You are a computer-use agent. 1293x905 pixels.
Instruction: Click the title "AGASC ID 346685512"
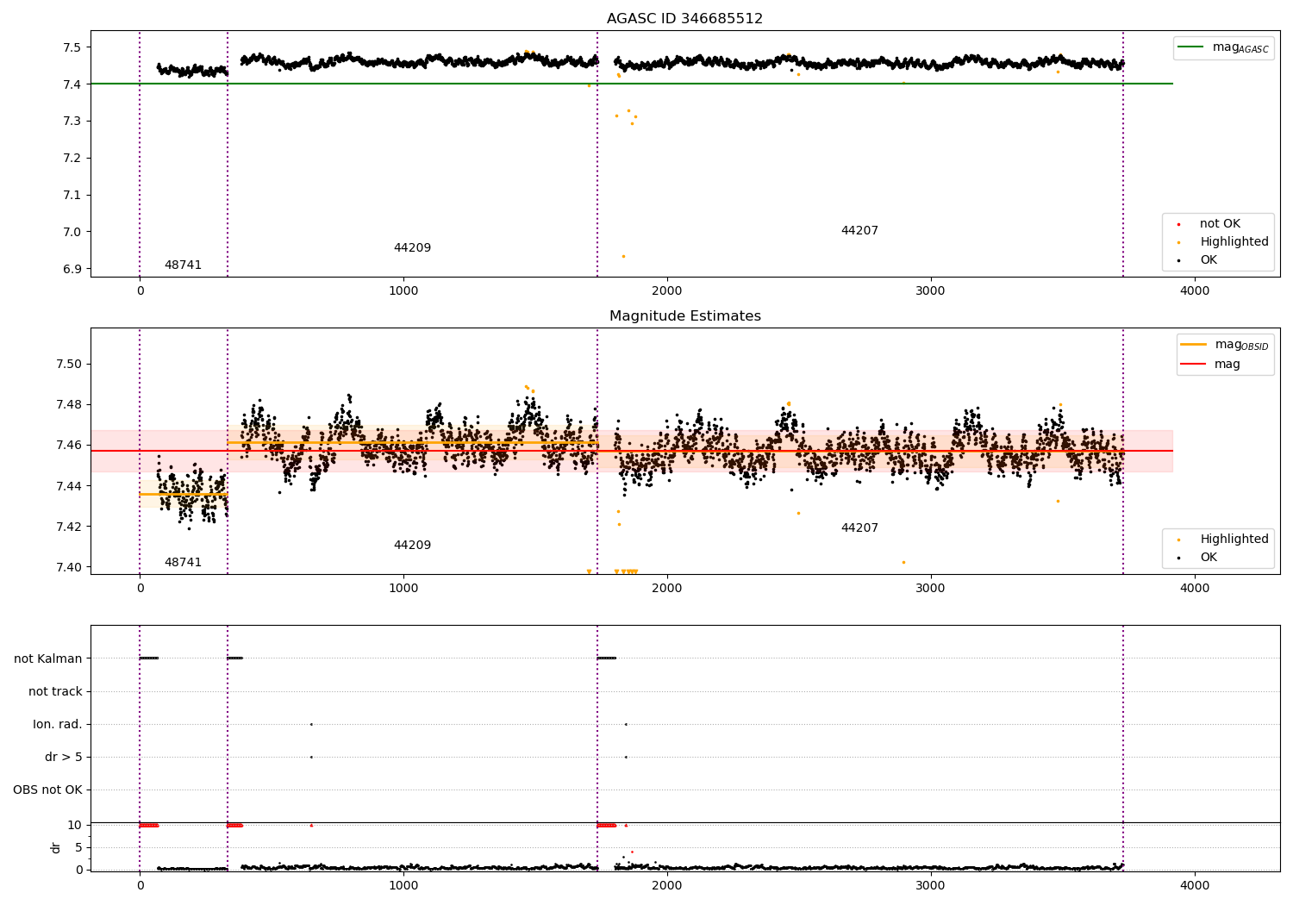coord(684,19)
